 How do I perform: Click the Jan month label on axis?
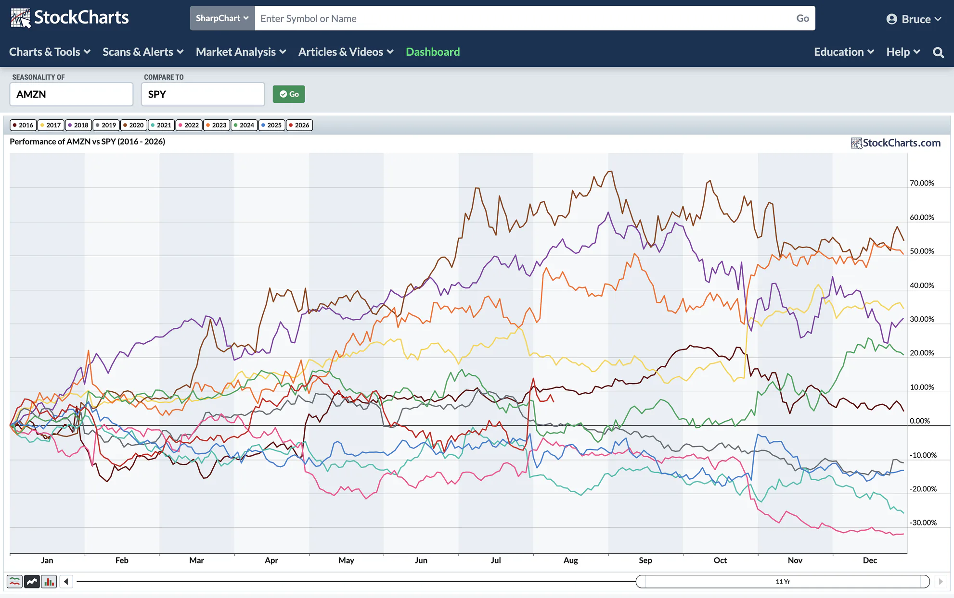47,561
